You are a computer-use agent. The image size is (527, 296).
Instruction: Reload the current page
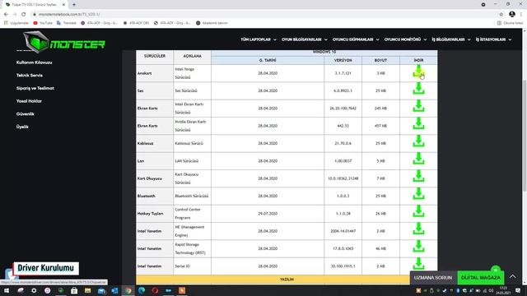(24, 14)
